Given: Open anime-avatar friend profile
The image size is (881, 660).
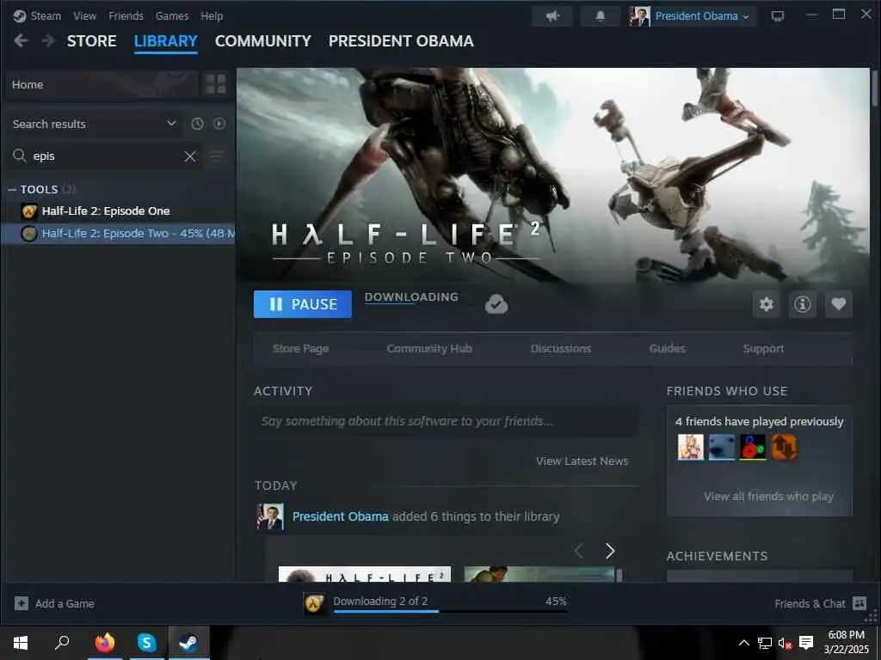Looking at the screenshot, I should [x=691, y=447].
